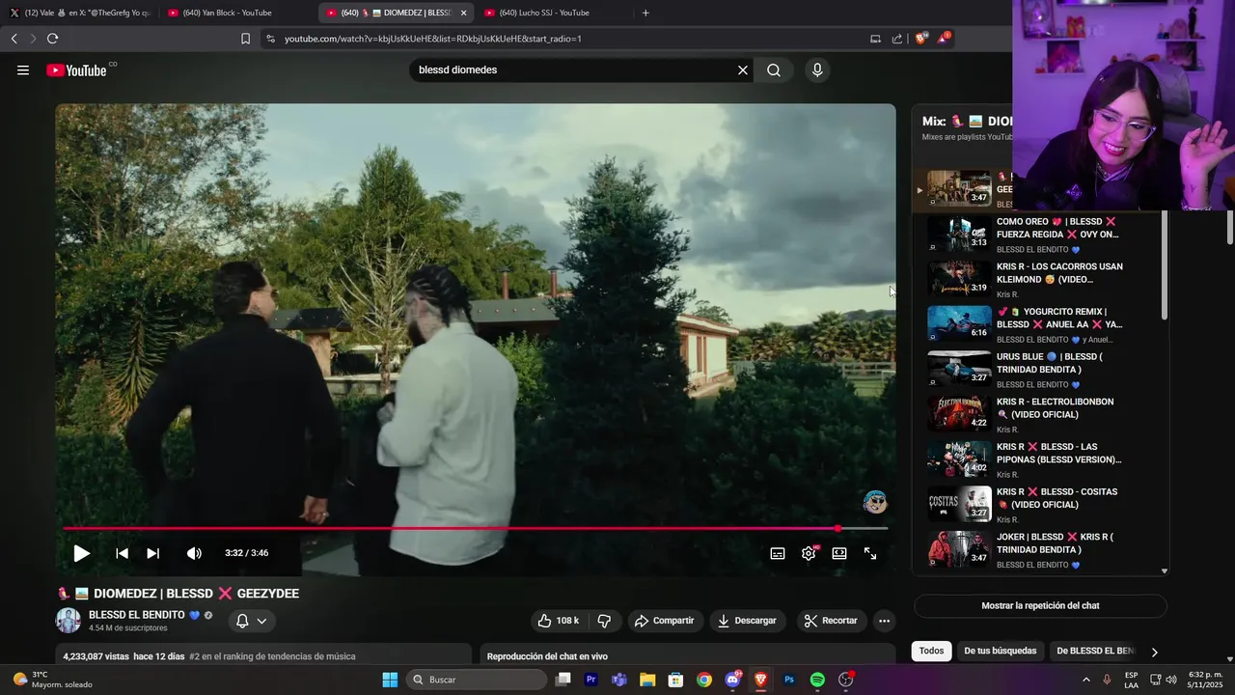Open the BLESSD EL BENDITO channel avatar
1235x695 pixels.
pyautogui.click(x=69, y=621)
